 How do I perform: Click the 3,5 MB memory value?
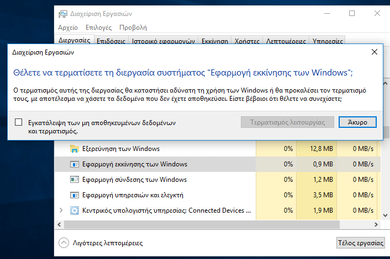(323, 195)
